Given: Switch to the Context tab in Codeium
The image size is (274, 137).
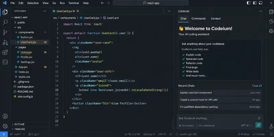Looking at the screenshot, I should (x=216, y=18).
